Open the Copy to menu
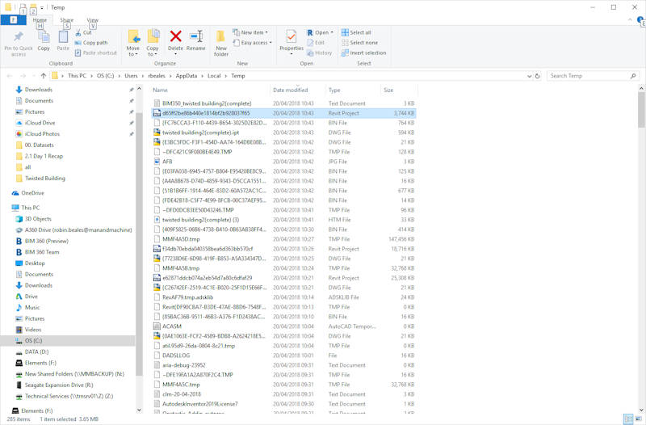The image size is (646, 425). [x=153, y=43]
